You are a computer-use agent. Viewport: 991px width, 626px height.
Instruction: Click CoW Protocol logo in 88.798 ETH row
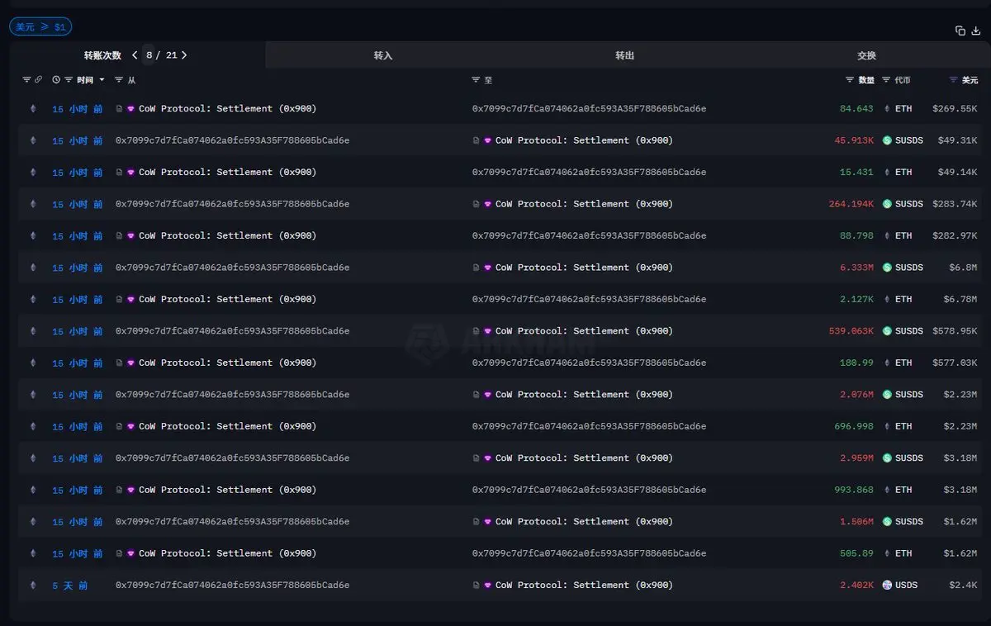[x=130, y=236]
